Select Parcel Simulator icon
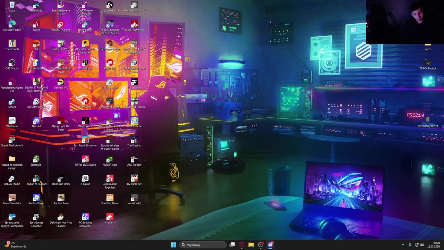The width and height of the screenshot is (444, 250). 12,199
